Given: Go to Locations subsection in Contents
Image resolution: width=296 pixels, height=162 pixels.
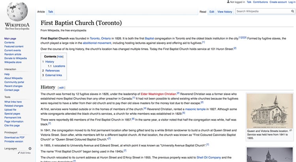Looking at the screenshot, I should [x=59, y=66].
